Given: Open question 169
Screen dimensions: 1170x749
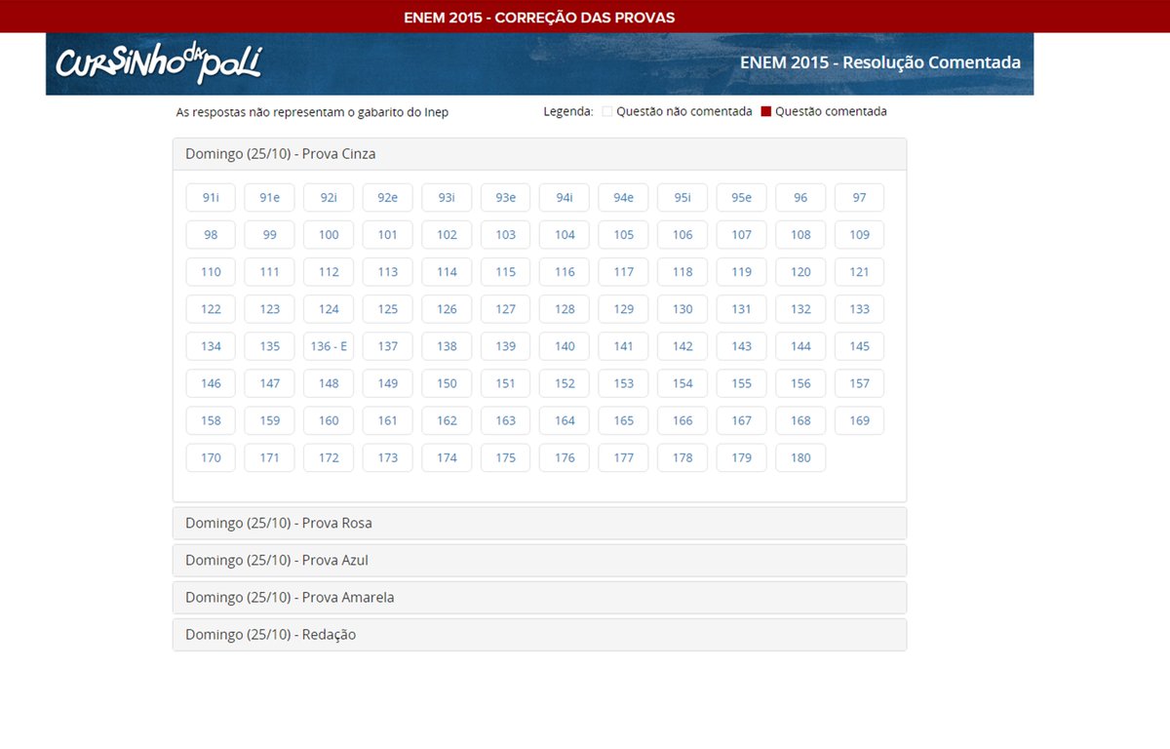Looking at the screenshot, I should click(x=860, y=420).
